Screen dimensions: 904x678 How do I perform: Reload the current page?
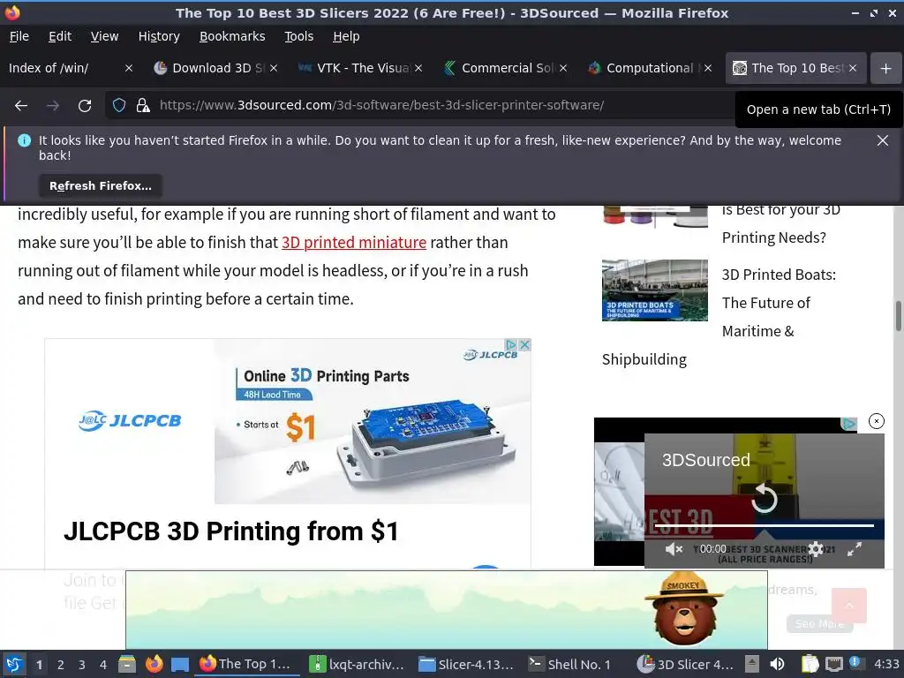pyautogui.click(x=85, y=106)
